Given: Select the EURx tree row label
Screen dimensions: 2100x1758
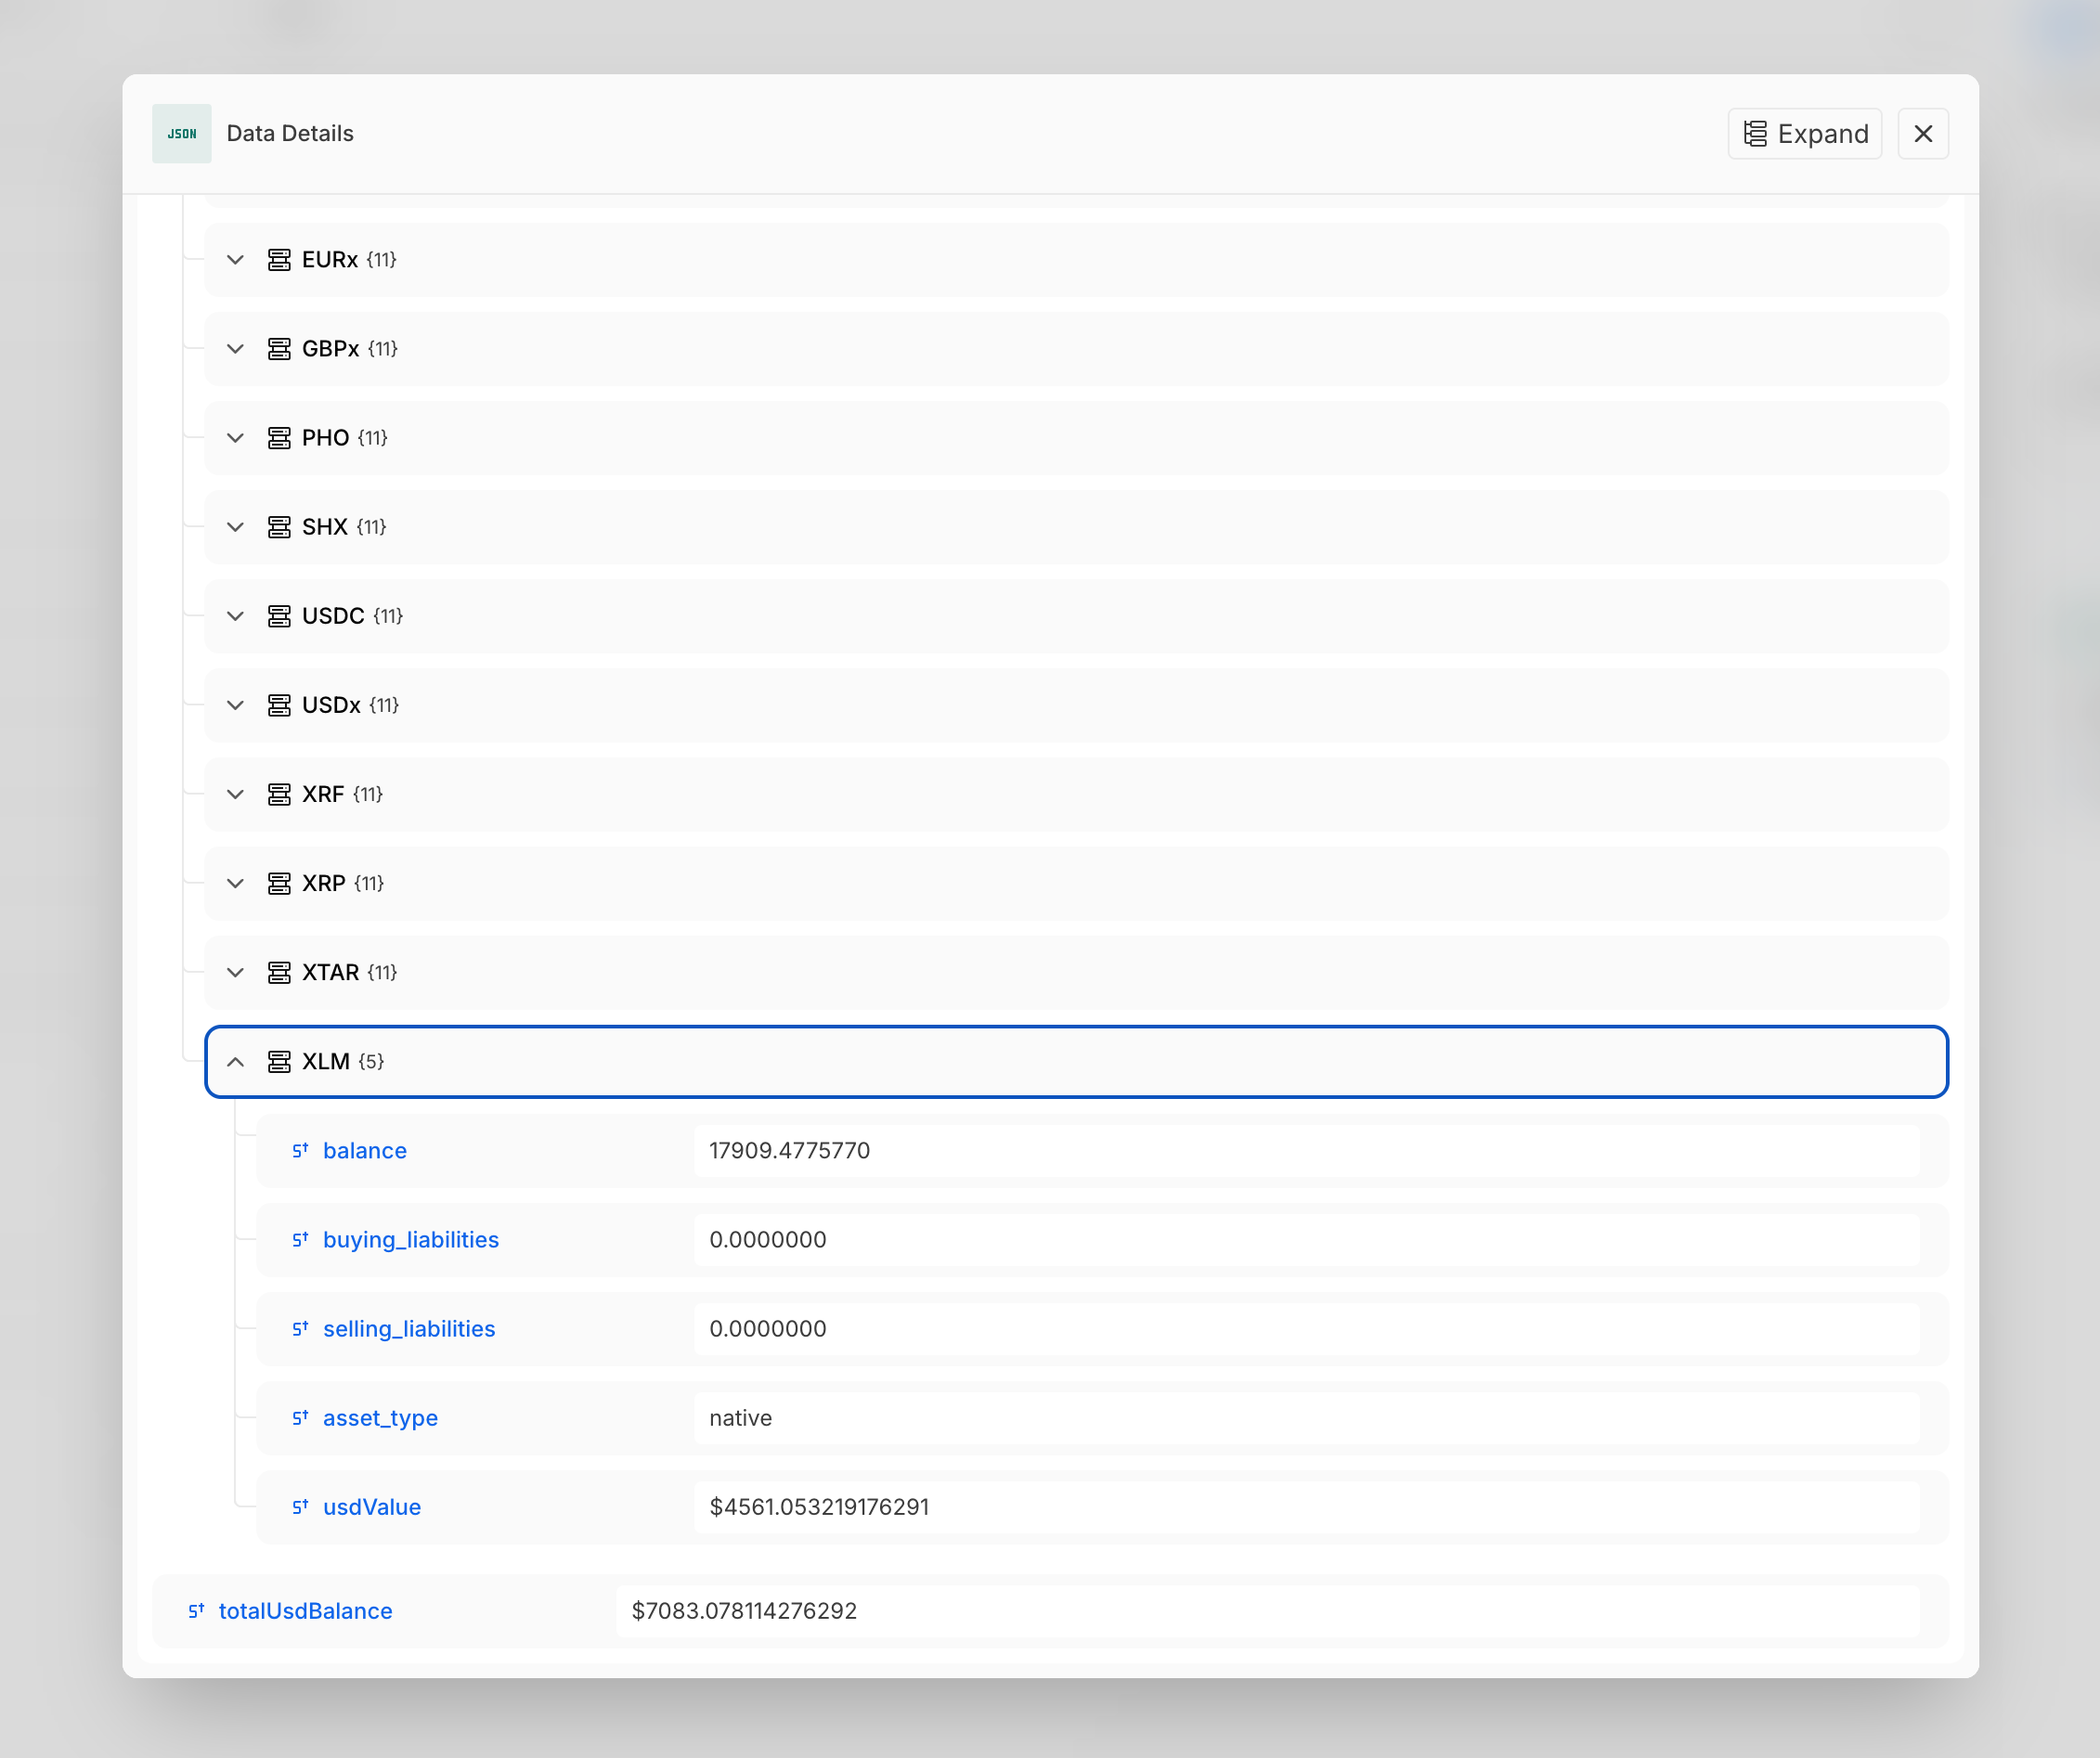Looking at the screenshot, I should (x=330, y=260).
